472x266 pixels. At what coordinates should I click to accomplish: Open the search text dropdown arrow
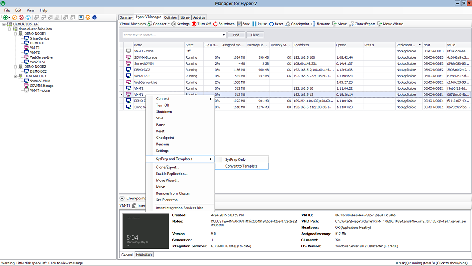pyautogui.click(x=223, y=35)
